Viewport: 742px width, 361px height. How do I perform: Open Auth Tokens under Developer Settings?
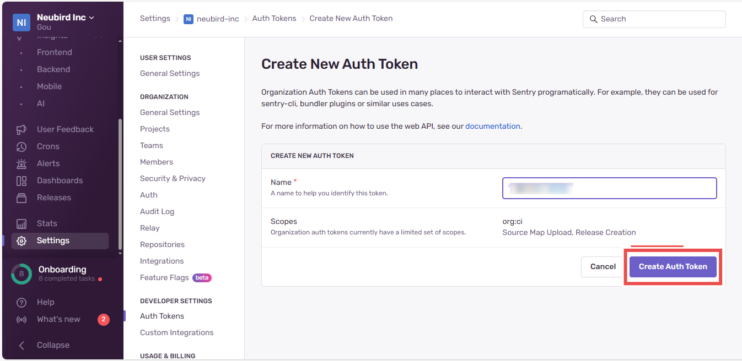click(162, 315)
